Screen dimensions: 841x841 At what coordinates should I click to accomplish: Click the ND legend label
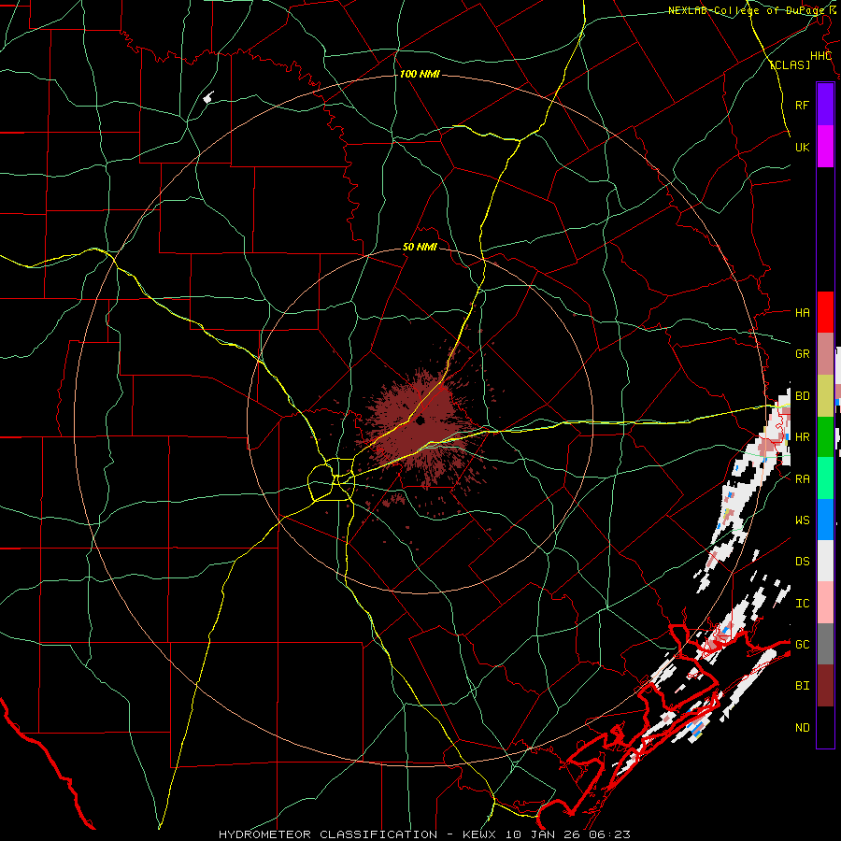tap(802, 727)
